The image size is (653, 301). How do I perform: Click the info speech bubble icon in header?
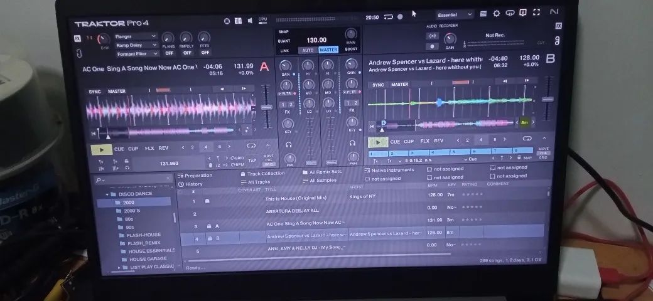tap(523, 13)
